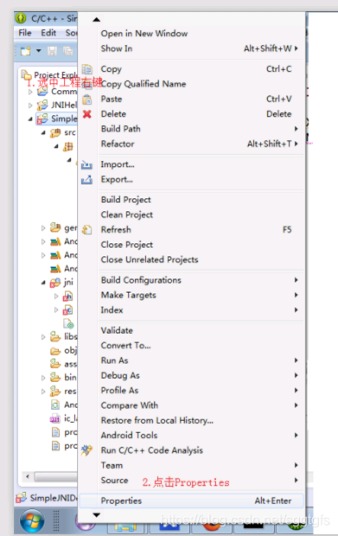Screen dimensions: 338x536
Task: Click the Save All toolbar icon
Action: click(68, 51)
